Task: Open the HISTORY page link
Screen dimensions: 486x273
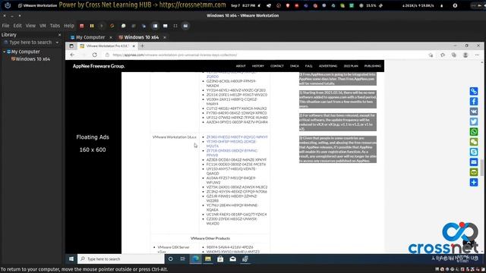Action: point(258,66)
